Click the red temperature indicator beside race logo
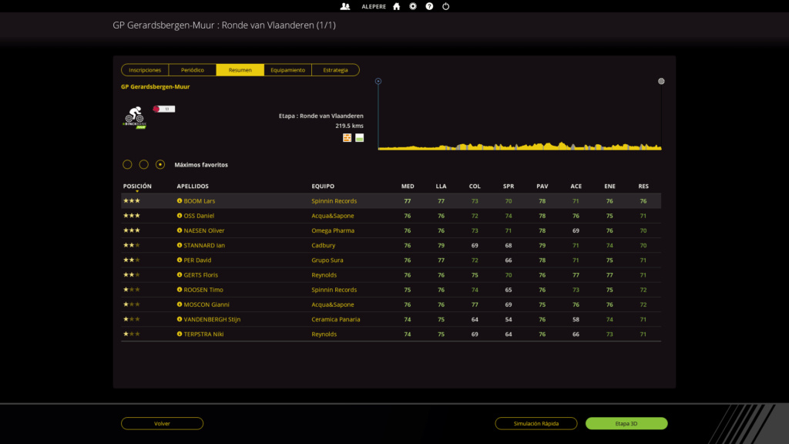The height and width of the screenshot is (444, 789). tap(163, 109)
